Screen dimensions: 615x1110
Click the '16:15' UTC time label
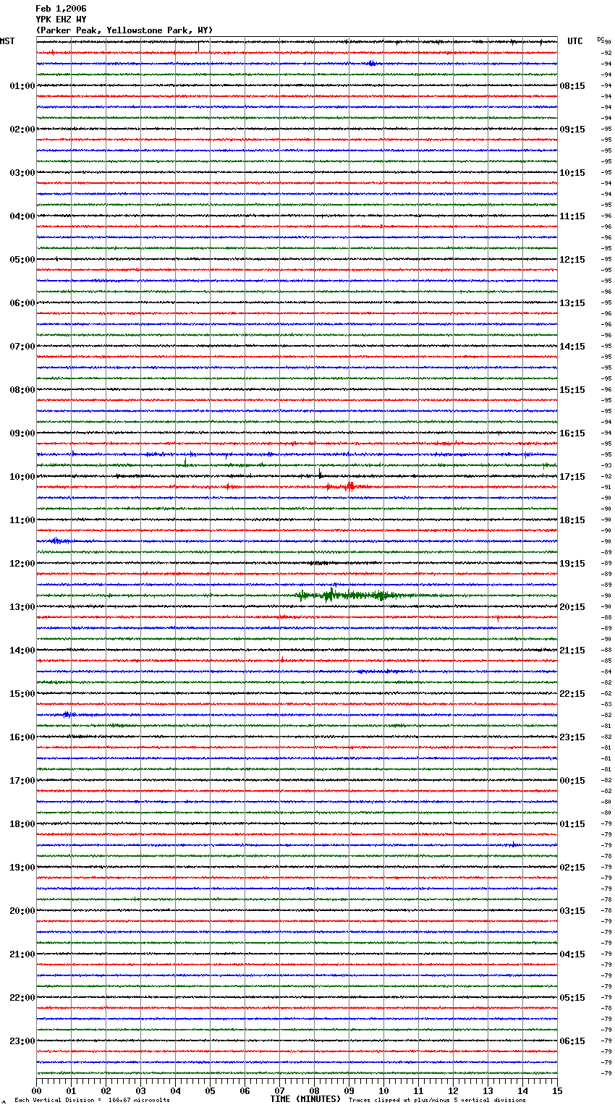[572, 433]
